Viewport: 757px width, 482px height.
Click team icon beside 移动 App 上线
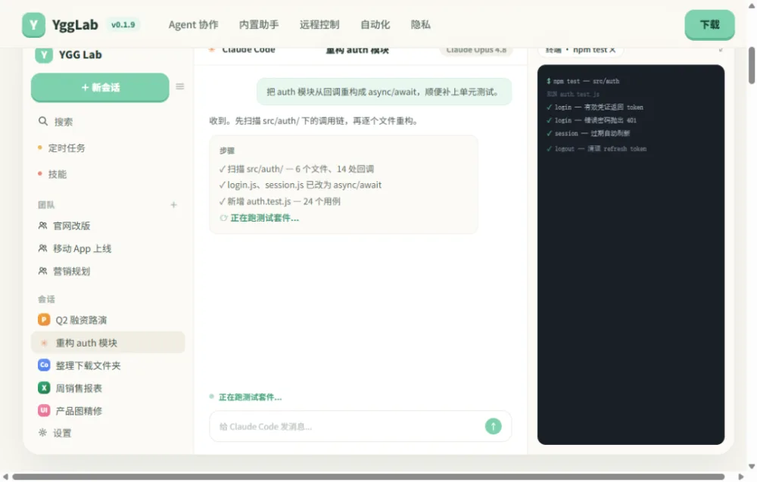42,248
